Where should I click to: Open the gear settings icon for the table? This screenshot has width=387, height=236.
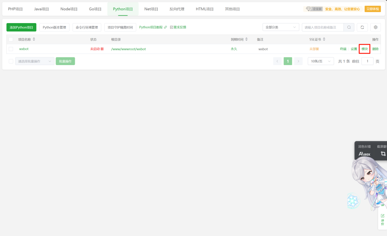click(x=375, y=27)
